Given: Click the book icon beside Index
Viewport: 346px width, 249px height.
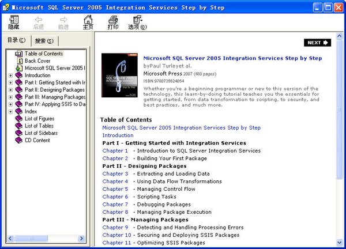Looking at the screenshot, I should click(x=20, y=111).
